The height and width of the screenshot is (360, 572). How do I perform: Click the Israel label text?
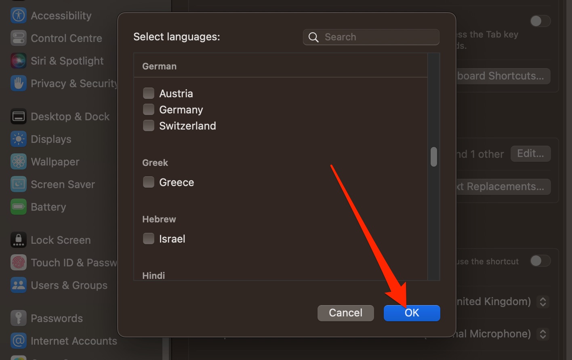[172, 239]
